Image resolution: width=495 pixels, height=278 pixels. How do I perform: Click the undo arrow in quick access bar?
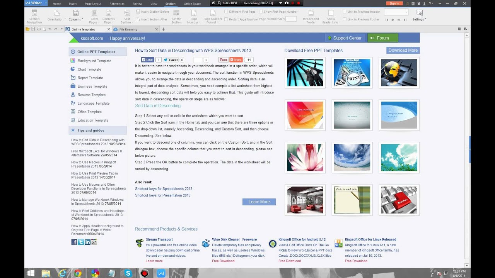[x=50, y=29]
